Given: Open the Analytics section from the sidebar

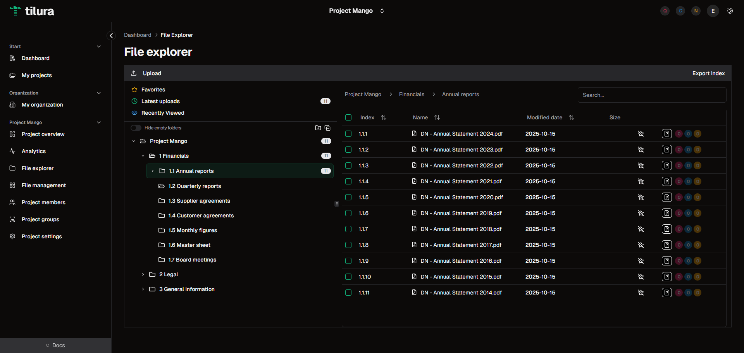Looking at the screenshot, I should point(34,151).
